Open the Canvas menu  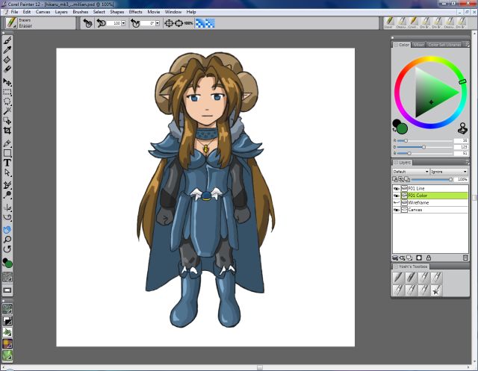click(x=43, y=12)
